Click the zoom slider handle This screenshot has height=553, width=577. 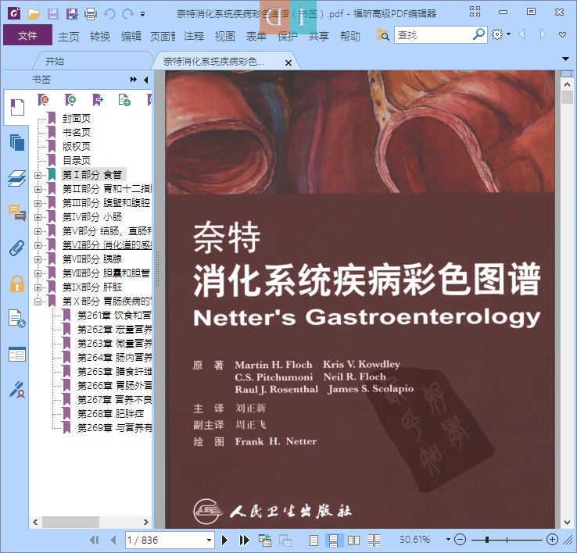[487, 540]
